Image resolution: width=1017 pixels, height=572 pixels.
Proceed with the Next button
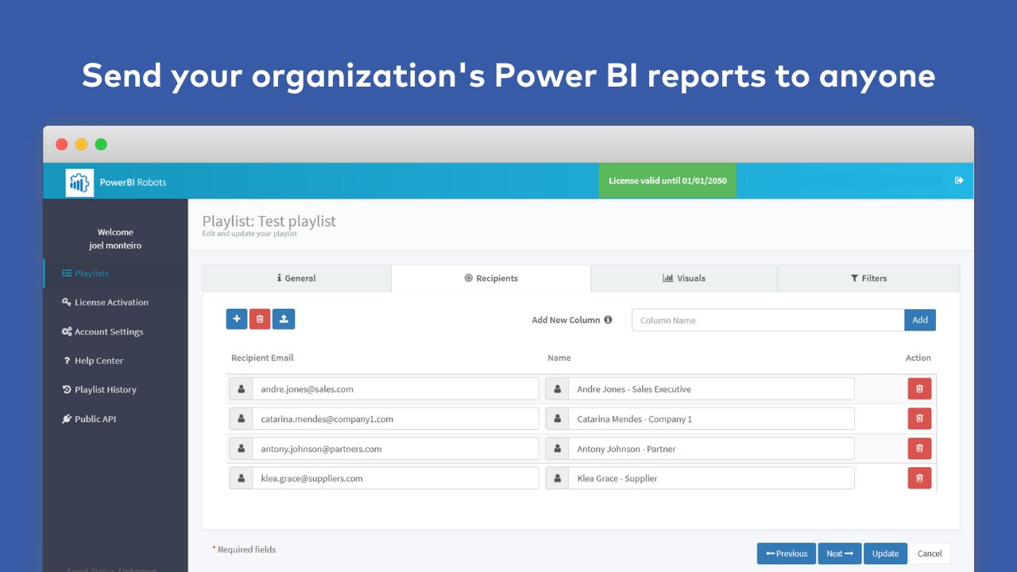click(840, 554)
